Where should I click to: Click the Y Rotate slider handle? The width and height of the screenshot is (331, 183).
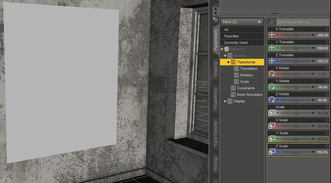pos(296,87)
